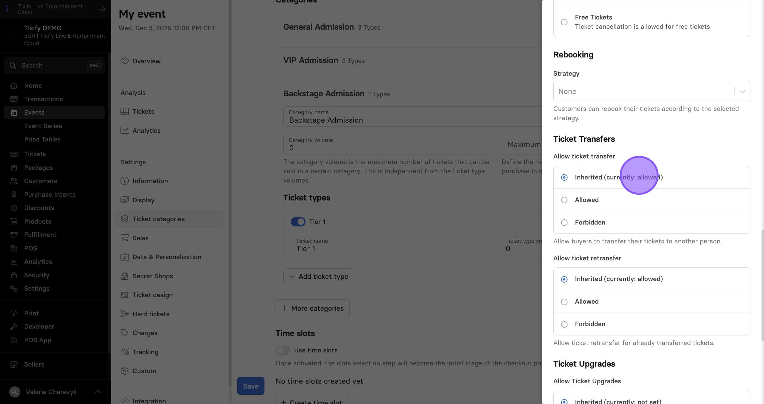Expand the Valeria Cherevyk user menu chevron
This screenshot has width=764, height=404.
pyautogui.click(x=98, y=392)
